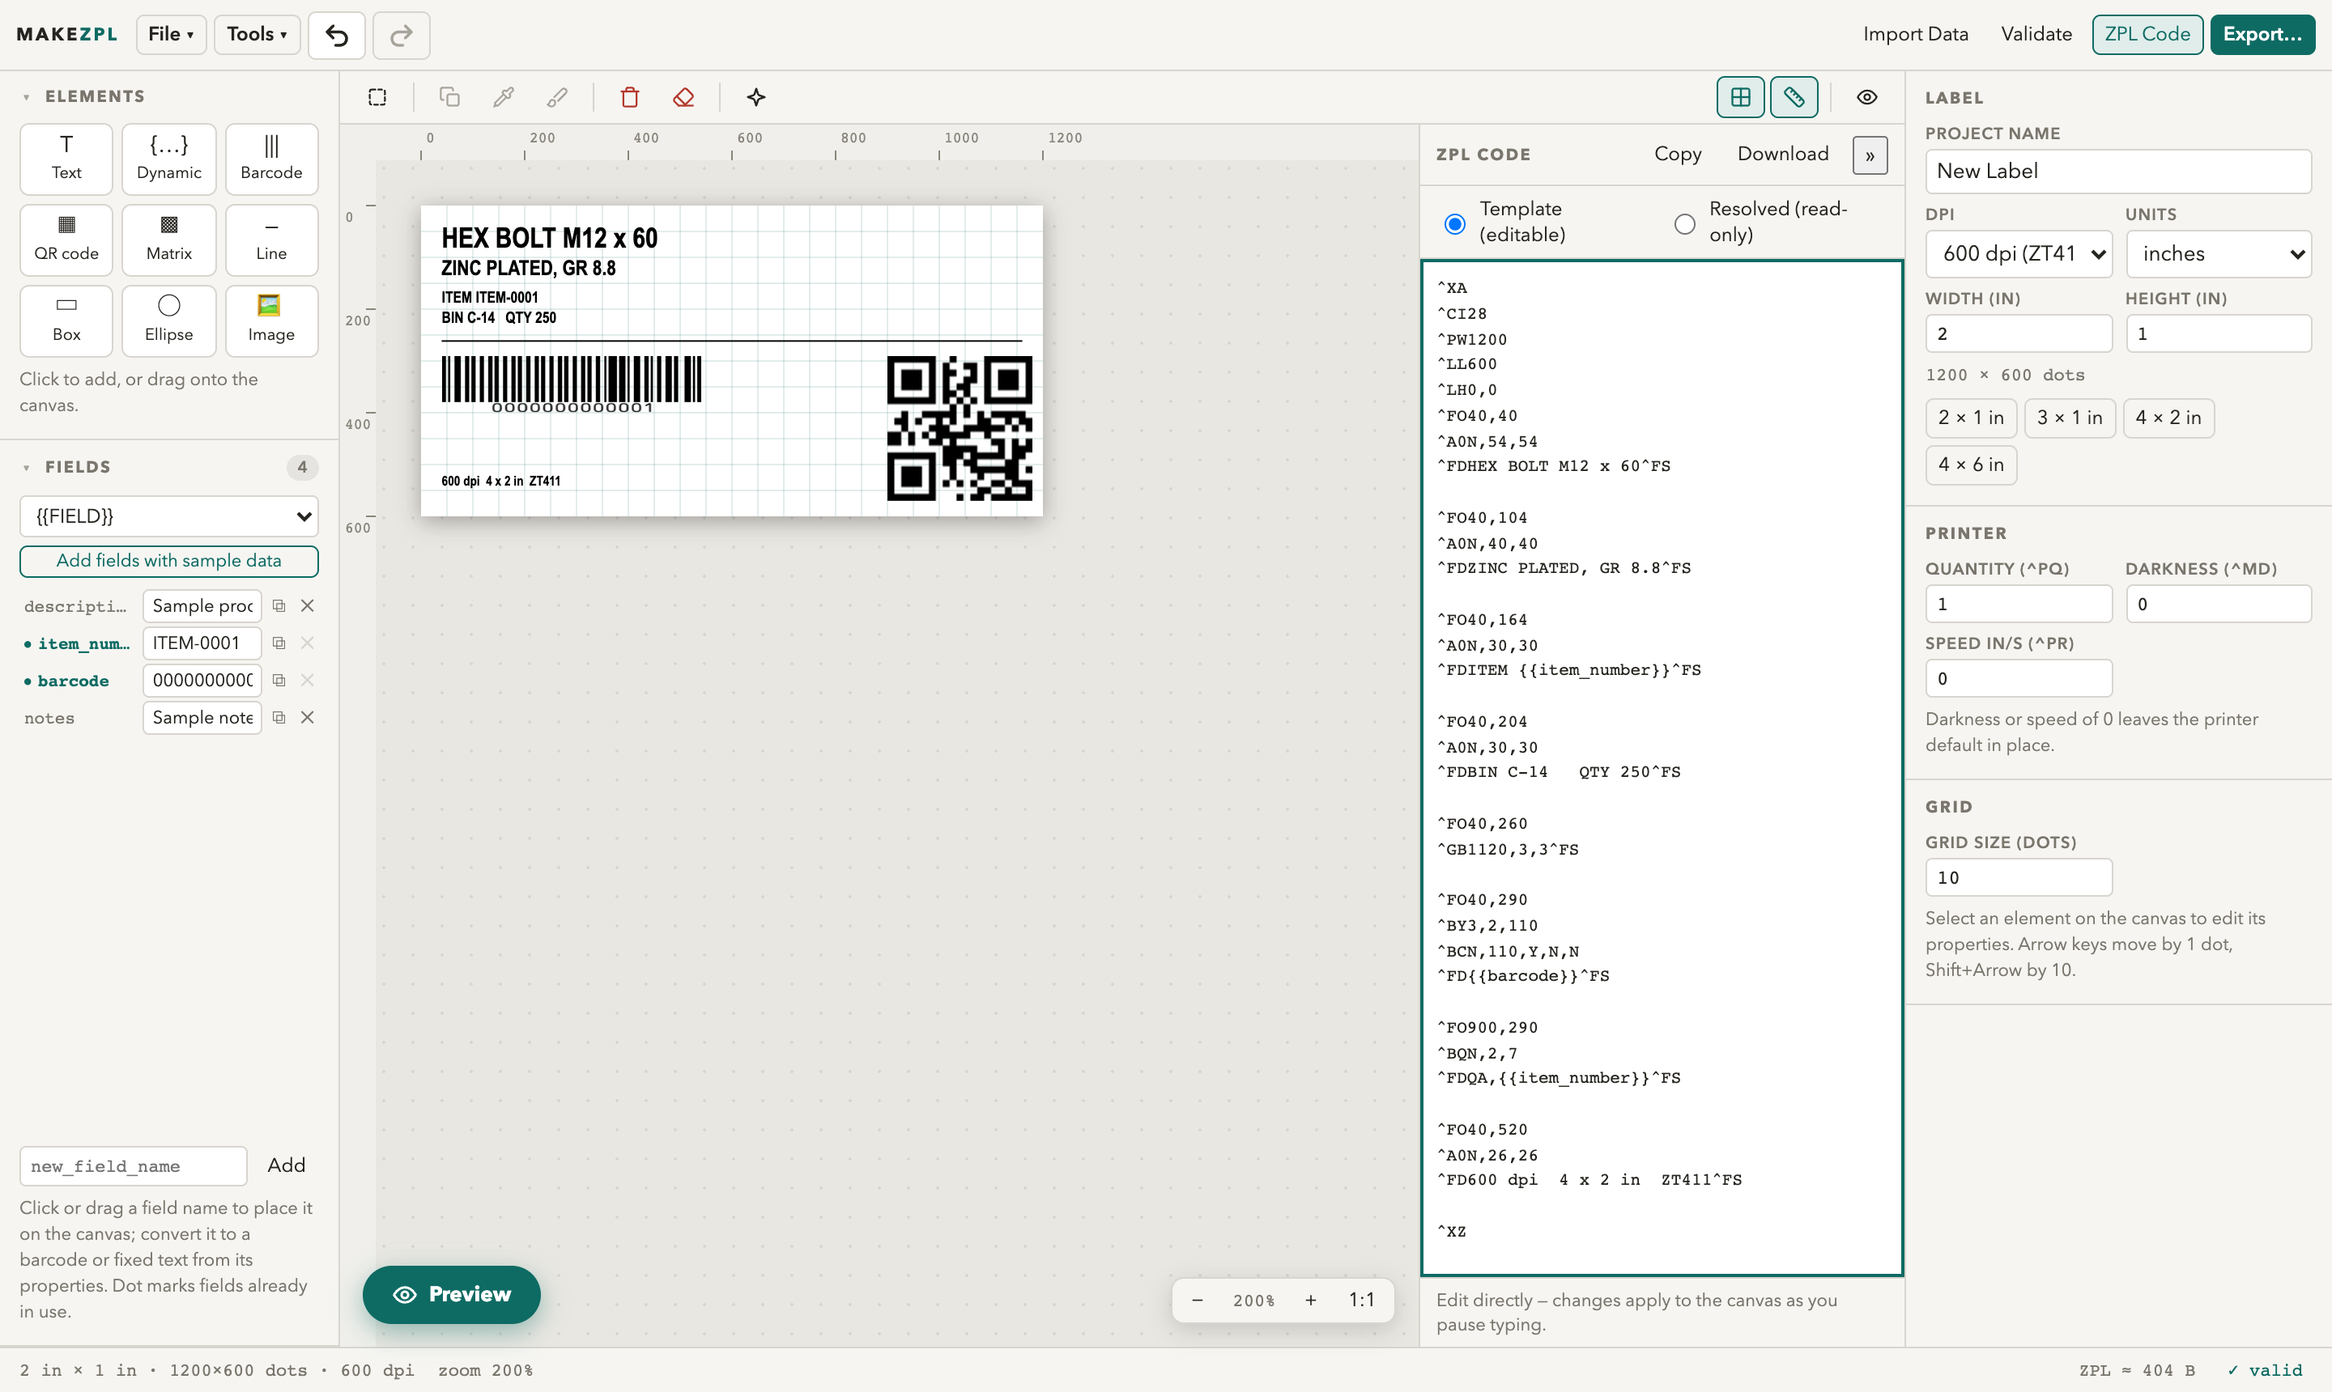Click Add fields with sample data
Screen dimensions: 2332x1392
[x=169, y=561]
